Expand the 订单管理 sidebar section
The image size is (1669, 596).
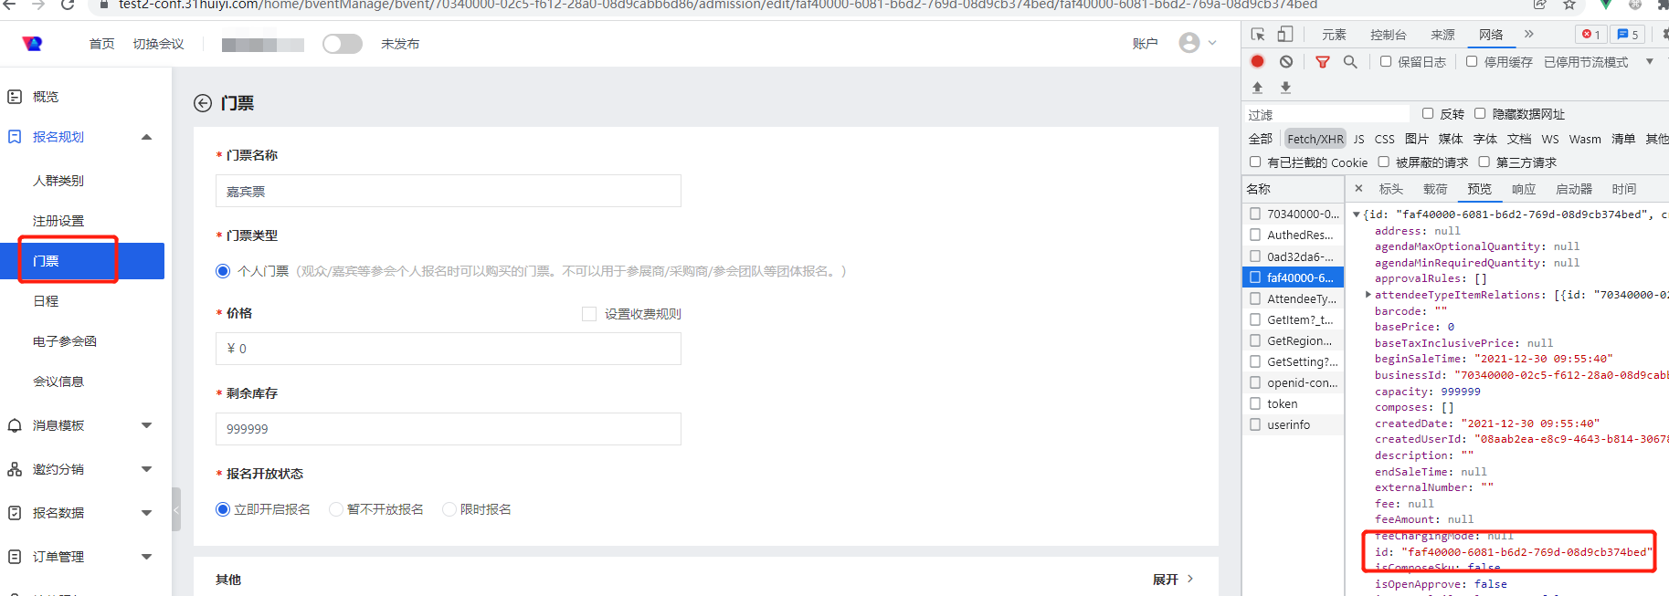(x=146, y=557)
